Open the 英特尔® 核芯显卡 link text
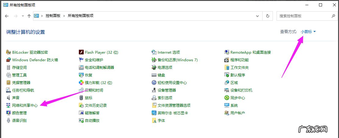The height and width of the screenshot is (138, 339). click(173, 113)
